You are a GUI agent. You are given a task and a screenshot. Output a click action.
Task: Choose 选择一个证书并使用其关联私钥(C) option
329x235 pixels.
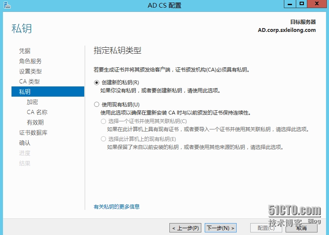coord(103,121)
